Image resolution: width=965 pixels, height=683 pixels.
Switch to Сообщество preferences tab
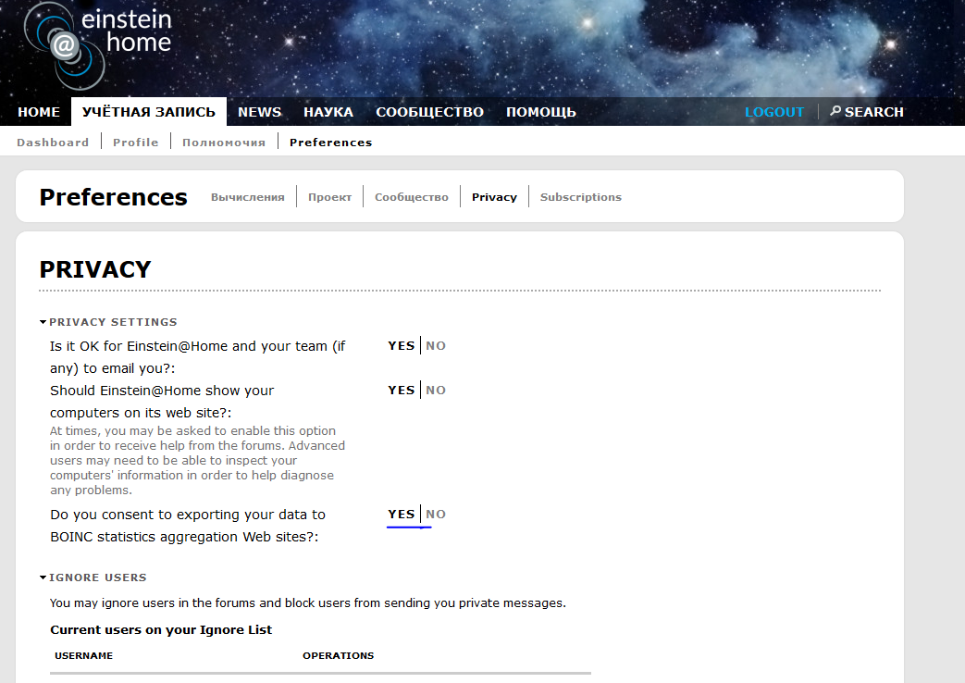coord(412,197)
